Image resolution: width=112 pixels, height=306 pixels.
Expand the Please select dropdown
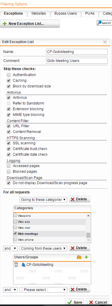pyautogui.click(x=43, y=290)
